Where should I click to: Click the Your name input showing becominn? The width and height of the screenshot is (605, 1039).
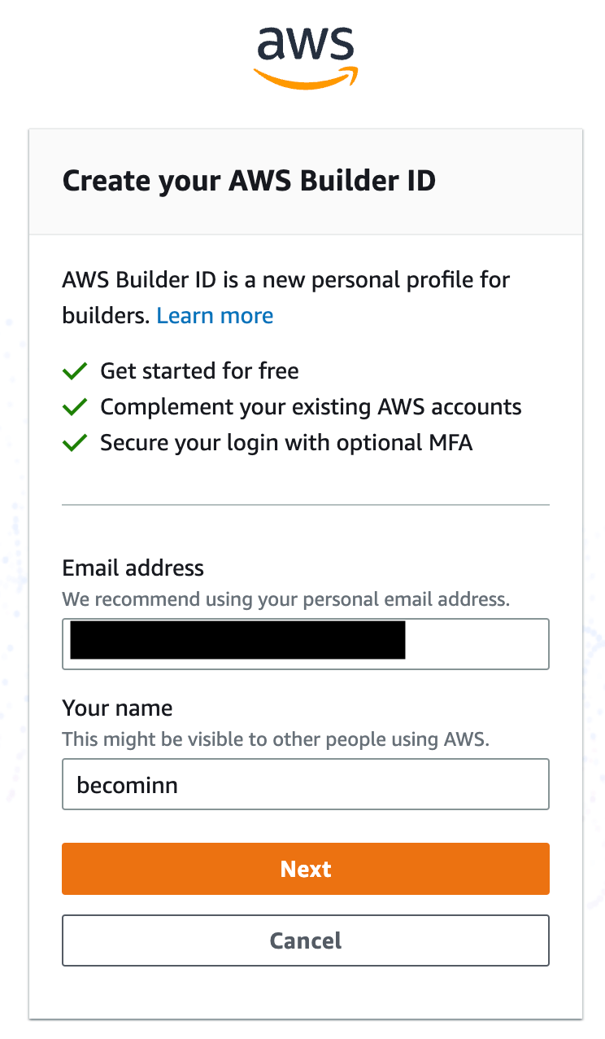(306, 784)
